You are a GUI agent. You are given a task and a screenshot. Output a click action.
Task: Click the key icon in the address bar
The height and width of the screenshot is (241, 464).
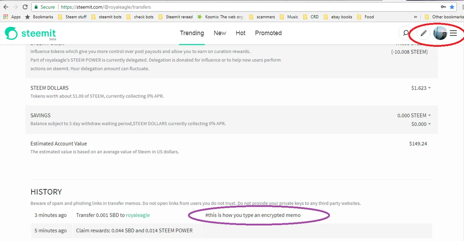point(443,7)
